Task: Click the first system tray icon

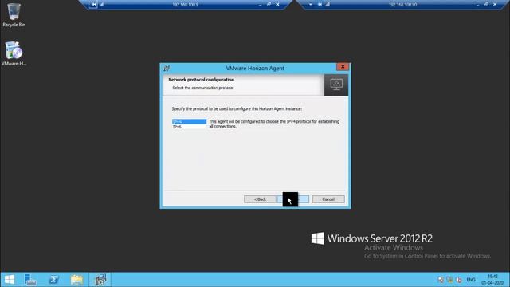Action: 441,280
